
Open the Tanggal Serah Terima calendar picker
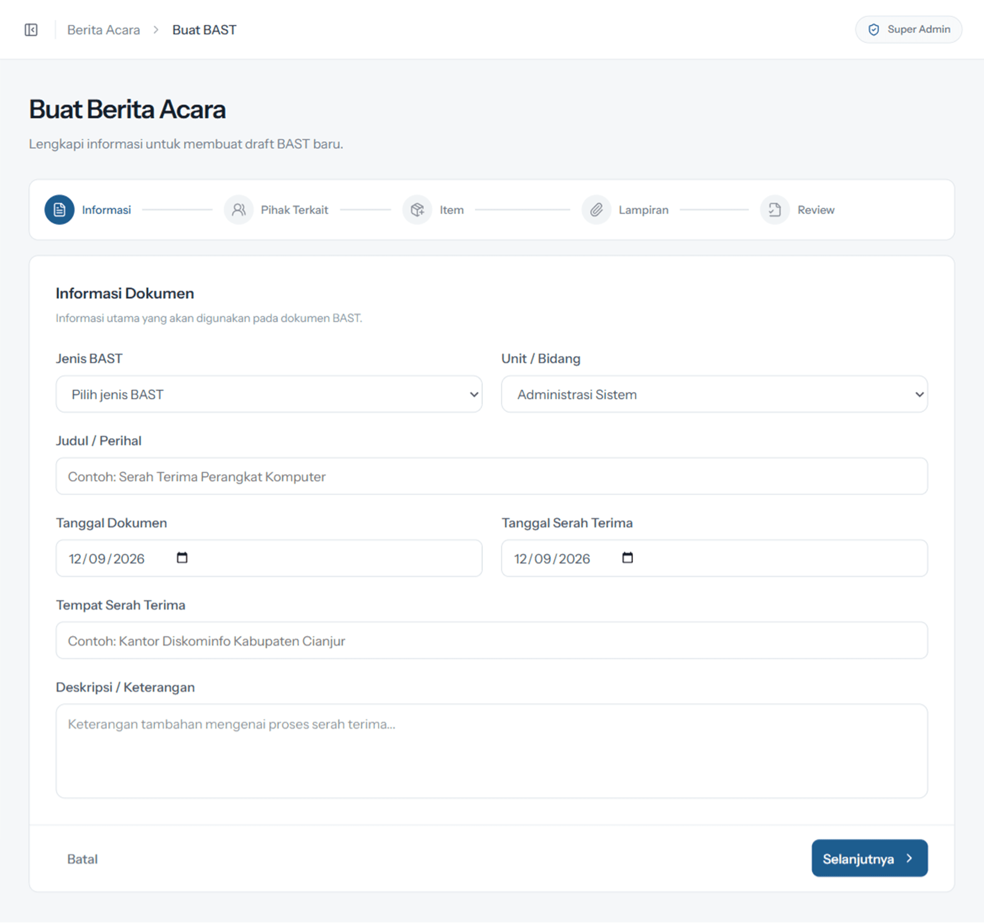[628, 558]
